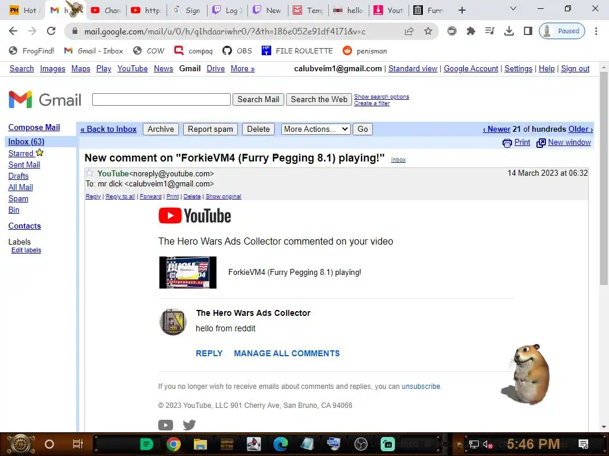This screenshot has width=609, height=456.
Task: Switch to the Furr tab
Action: coord(429,11)
